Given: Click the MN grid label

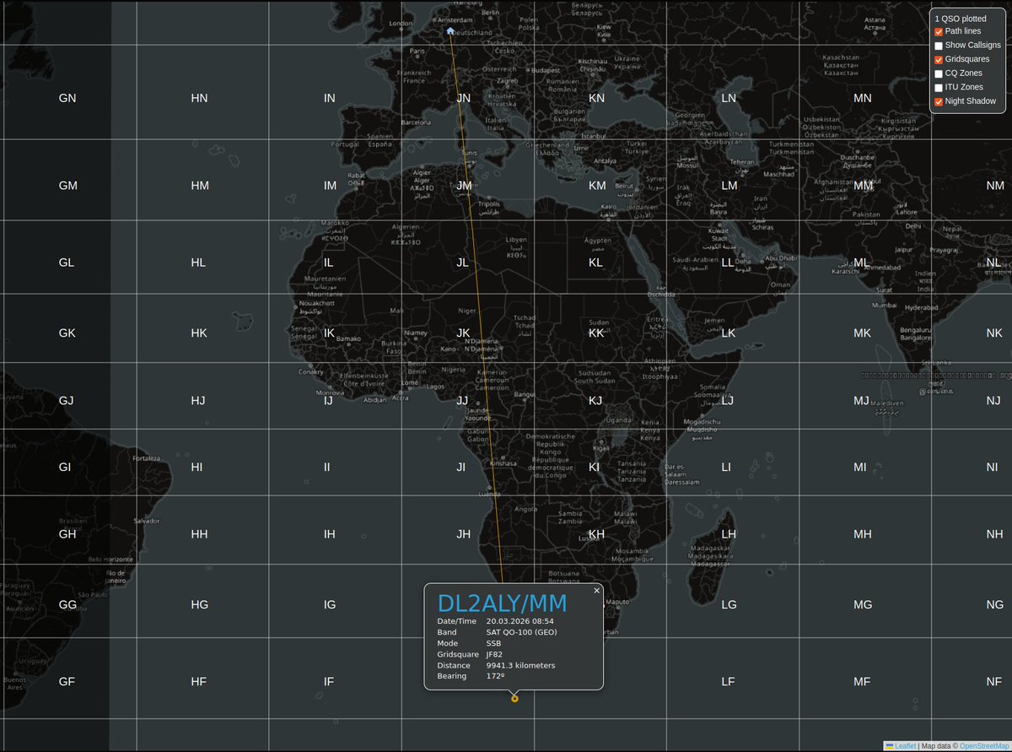Looking at the screenshot, I should [862, 98].
